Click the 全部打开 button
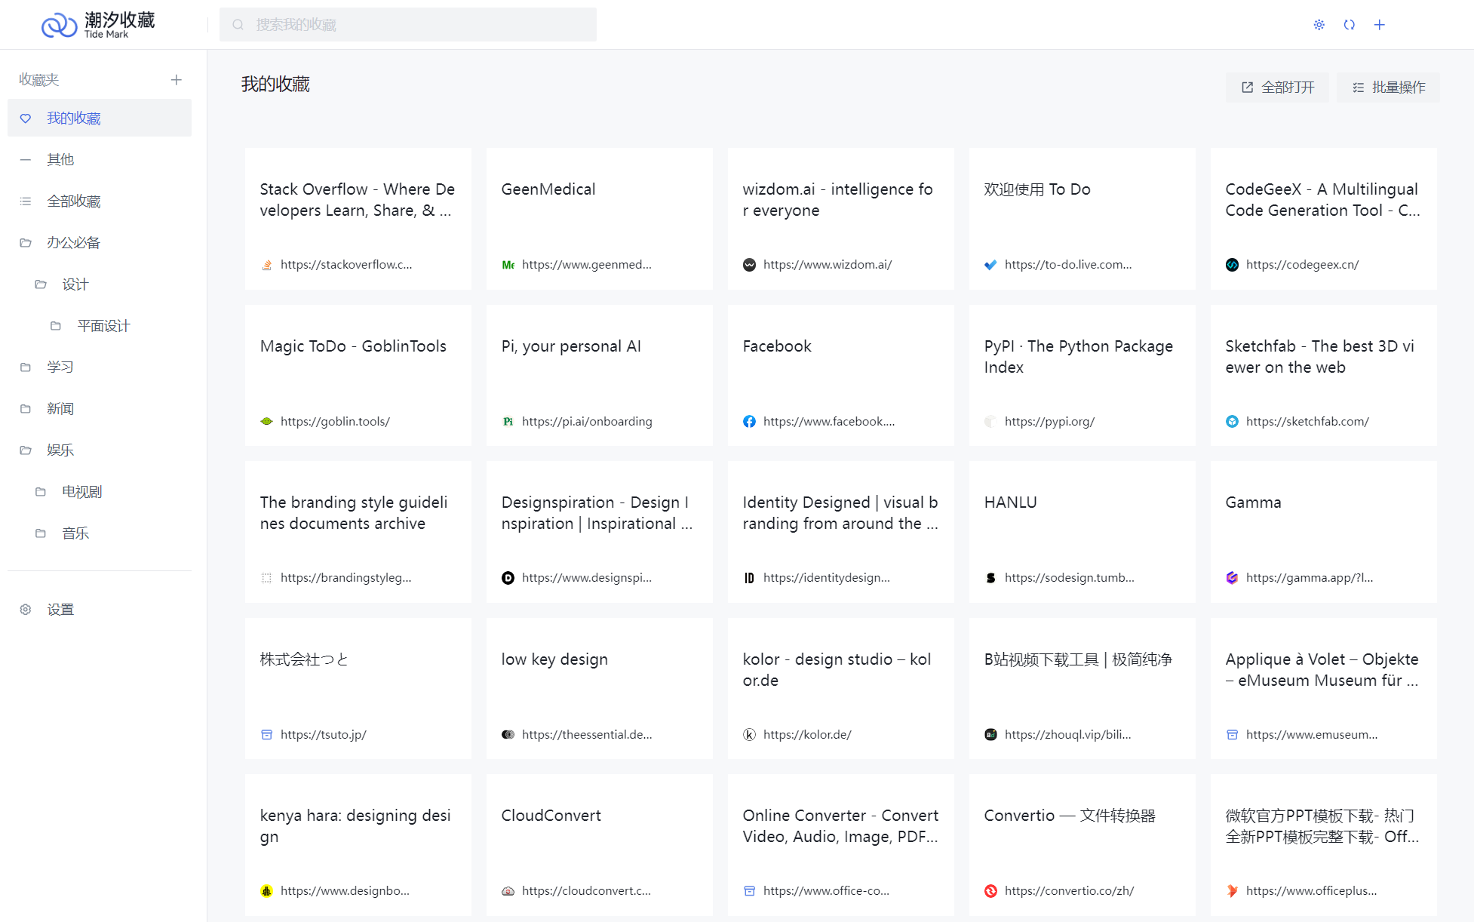 point(1278,88)
